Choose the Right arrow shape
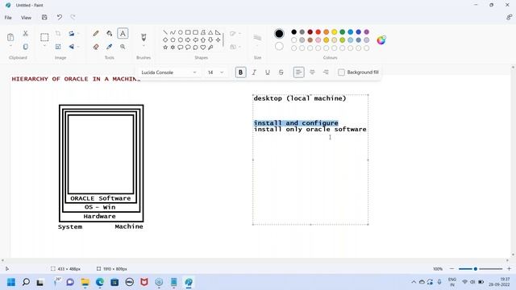Image resolution: width=516 pixels, height=290 pixels. point(188,39)
